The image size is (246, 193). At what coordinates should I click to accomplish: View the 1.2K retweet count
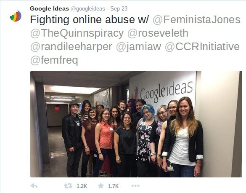tap(82, 186)
